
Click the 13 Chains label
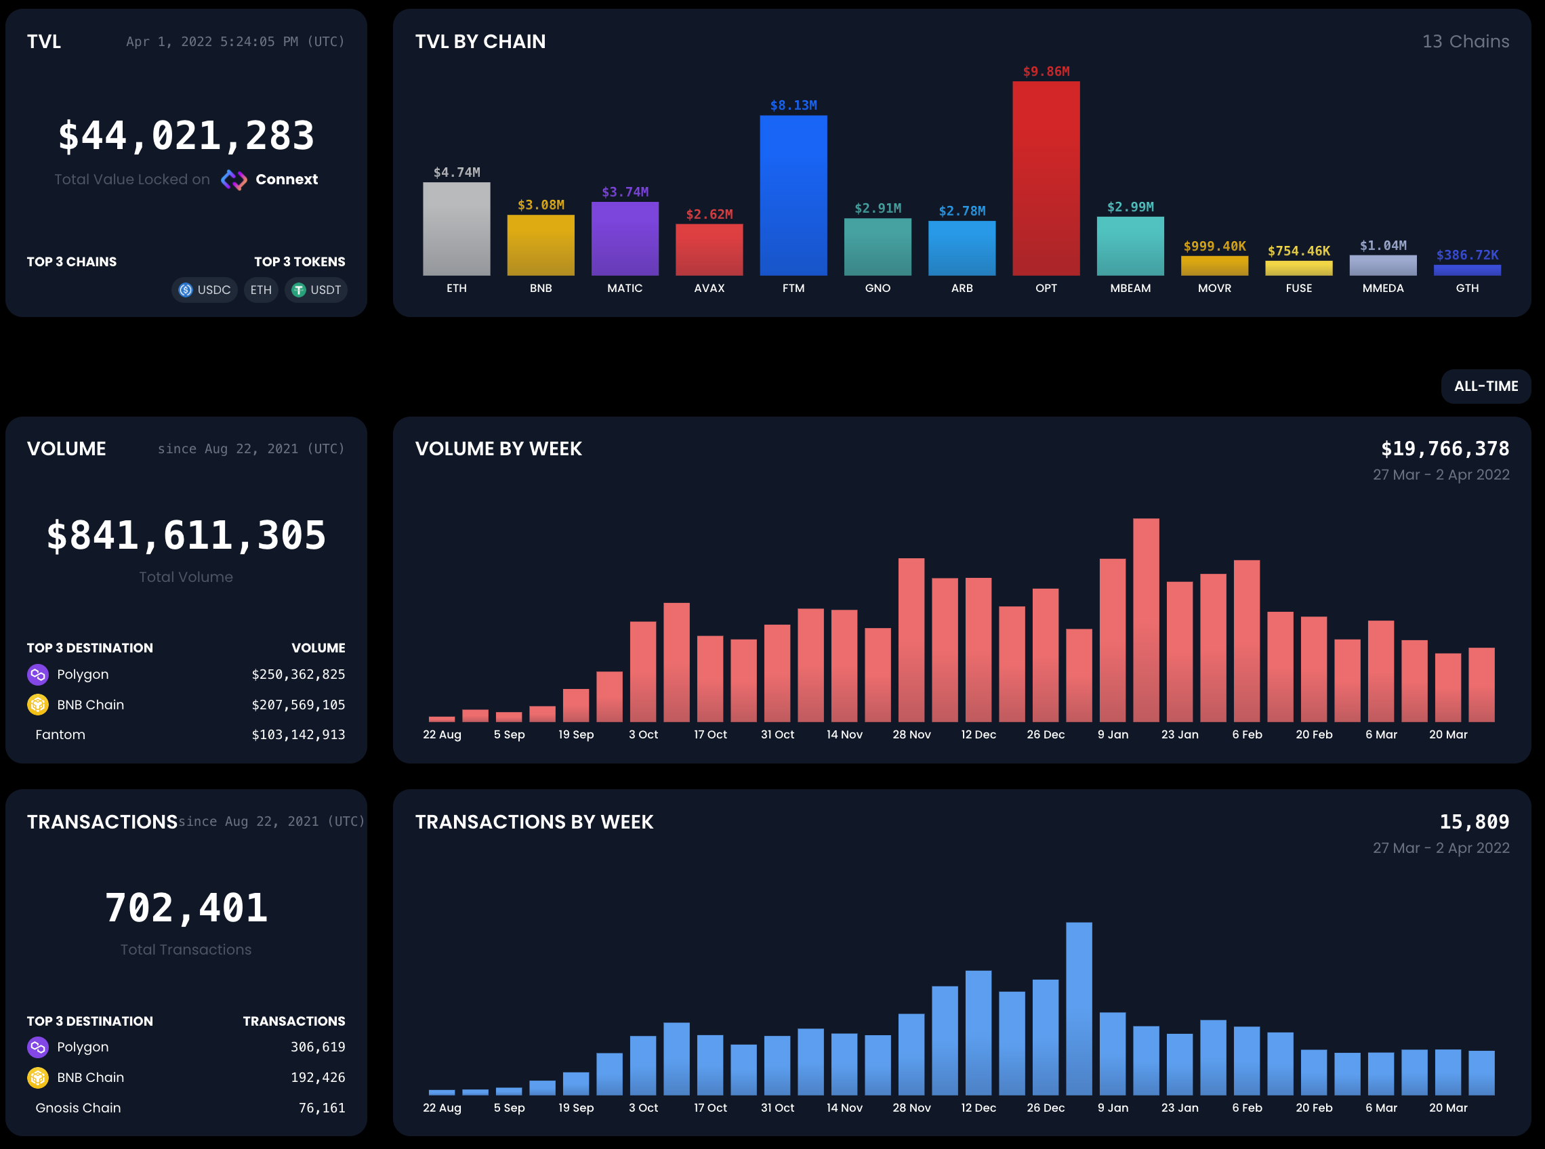[1465, 42]
